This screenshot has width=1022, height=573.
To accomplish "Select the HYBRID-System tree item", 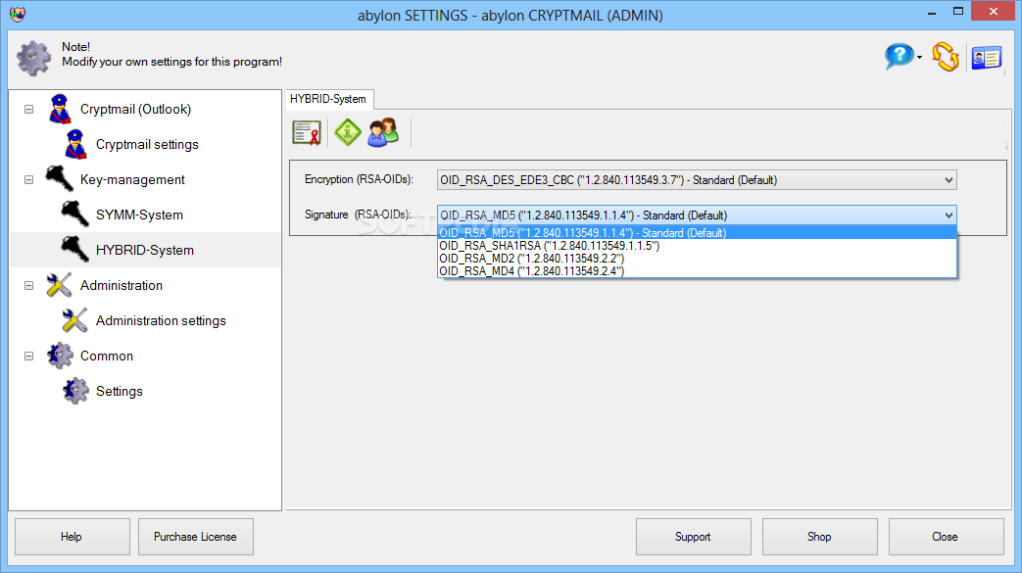I will 145,250.
